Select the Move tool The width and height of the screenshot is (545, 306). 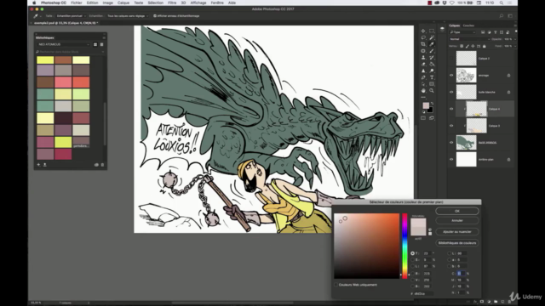[x=423, y=31]
